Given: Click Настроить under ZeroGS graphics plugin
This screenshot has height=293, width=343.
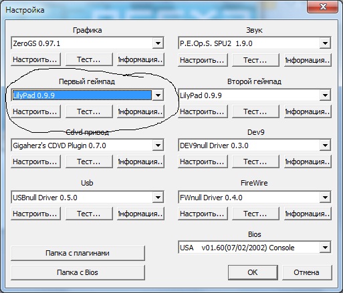Looking at the screenshot, I should 35,59.
